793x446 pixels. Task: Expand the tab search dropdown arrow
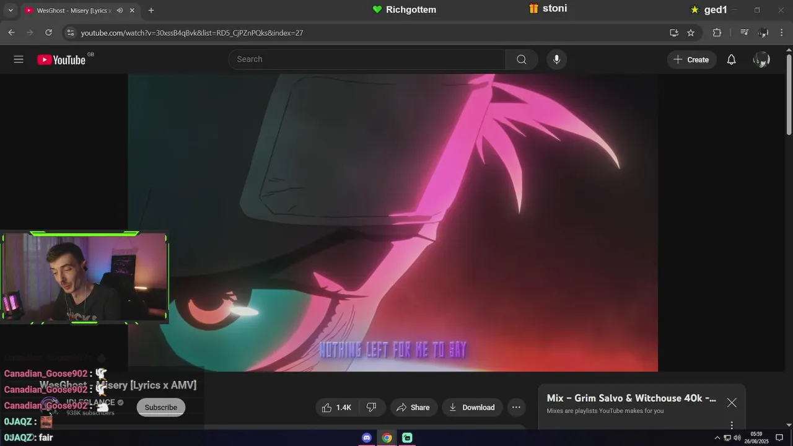point(10,11)
